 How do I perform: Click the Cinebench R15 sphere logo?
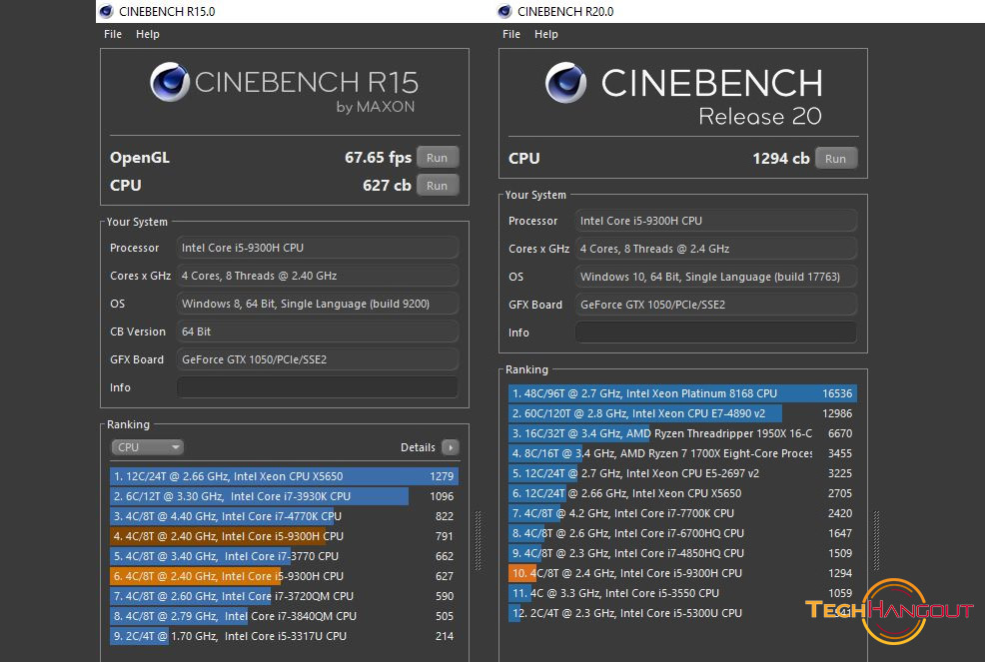[x=170, y=82]
